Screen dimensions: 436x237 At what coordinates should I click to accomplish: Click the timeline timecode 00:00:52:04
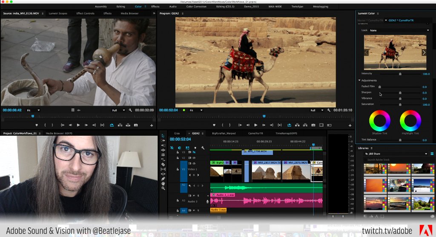click(181, 139)
